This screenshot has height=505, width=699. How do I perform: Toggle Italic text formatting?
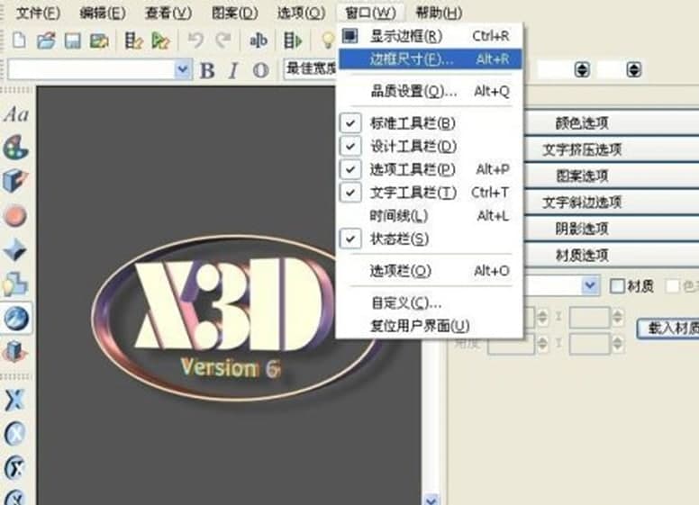click(x=233, y=70)
